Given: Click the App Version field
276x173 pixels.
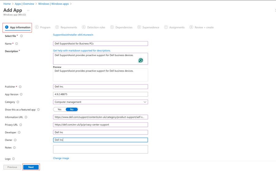Looking at the screenshot, I should tap(101, 94).
